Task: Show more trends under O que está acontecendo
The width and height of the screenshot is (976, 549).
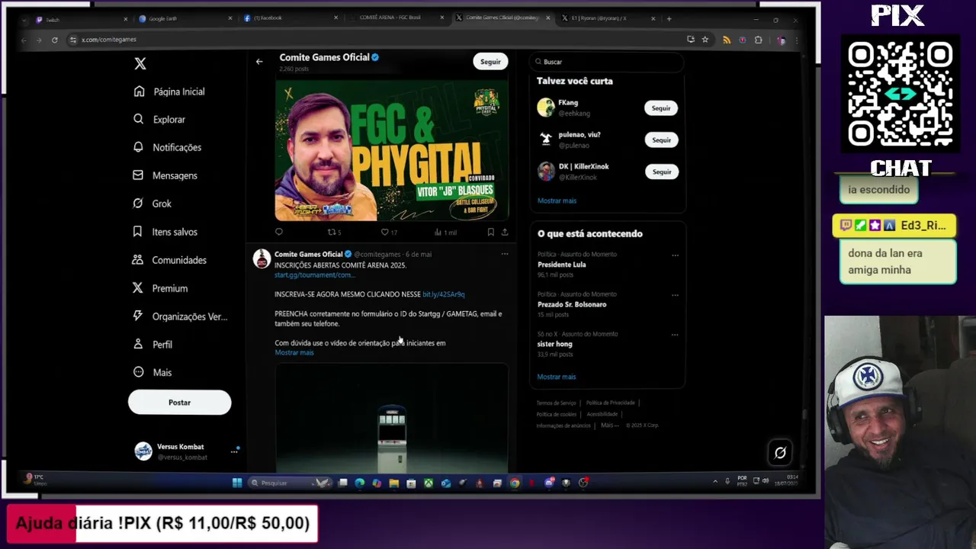Action: click(557, 377)
